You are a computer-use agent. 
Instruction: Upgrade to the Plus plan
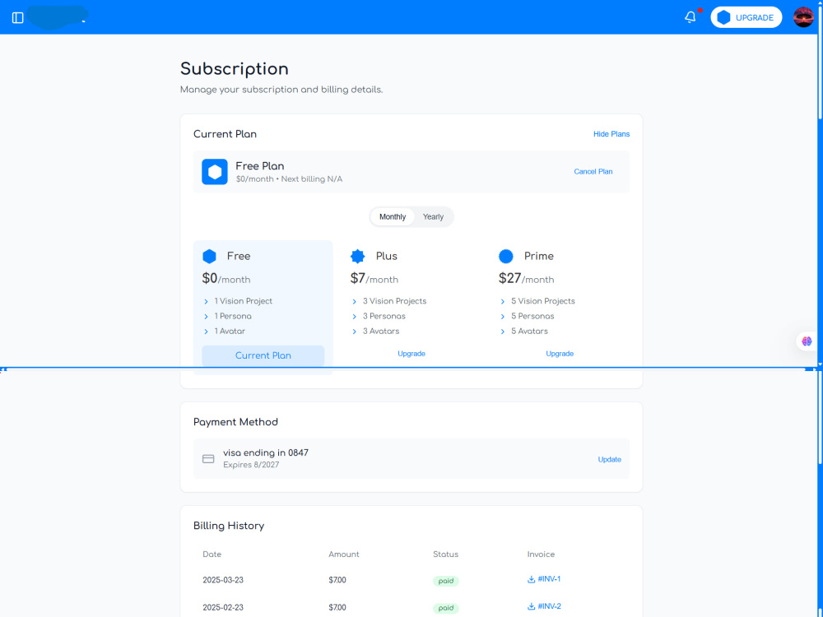click(x=411, y=354)
